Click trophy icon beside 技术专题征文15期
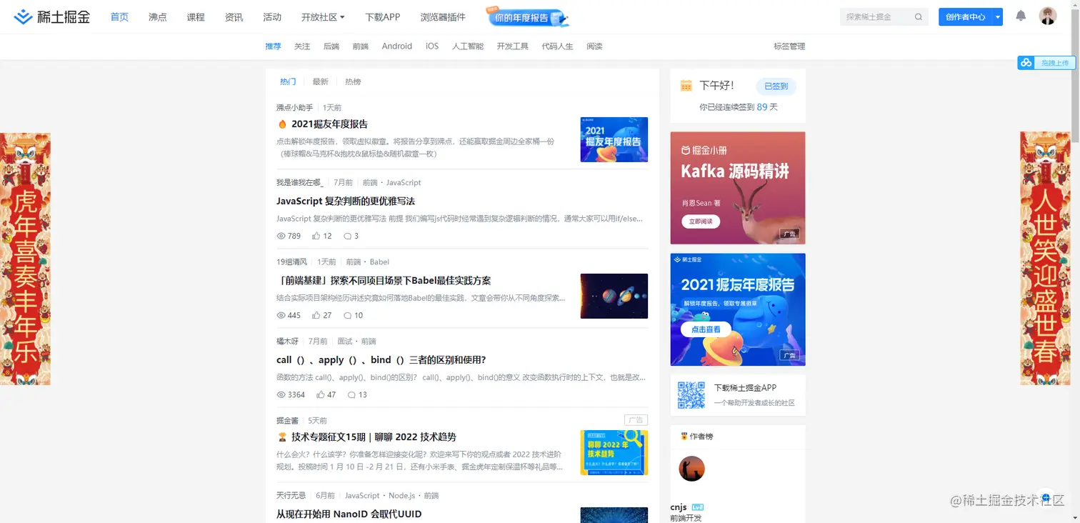Viewport: 1080px width, 523px height. pos(281,437)
